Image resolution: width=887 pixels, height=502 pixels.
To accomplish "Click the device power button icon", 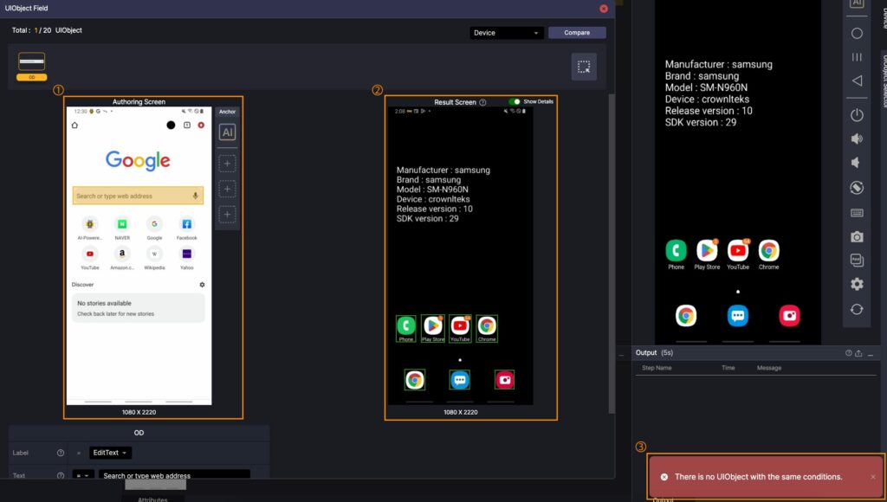I will pyautogui.click(x=857, y=115).
